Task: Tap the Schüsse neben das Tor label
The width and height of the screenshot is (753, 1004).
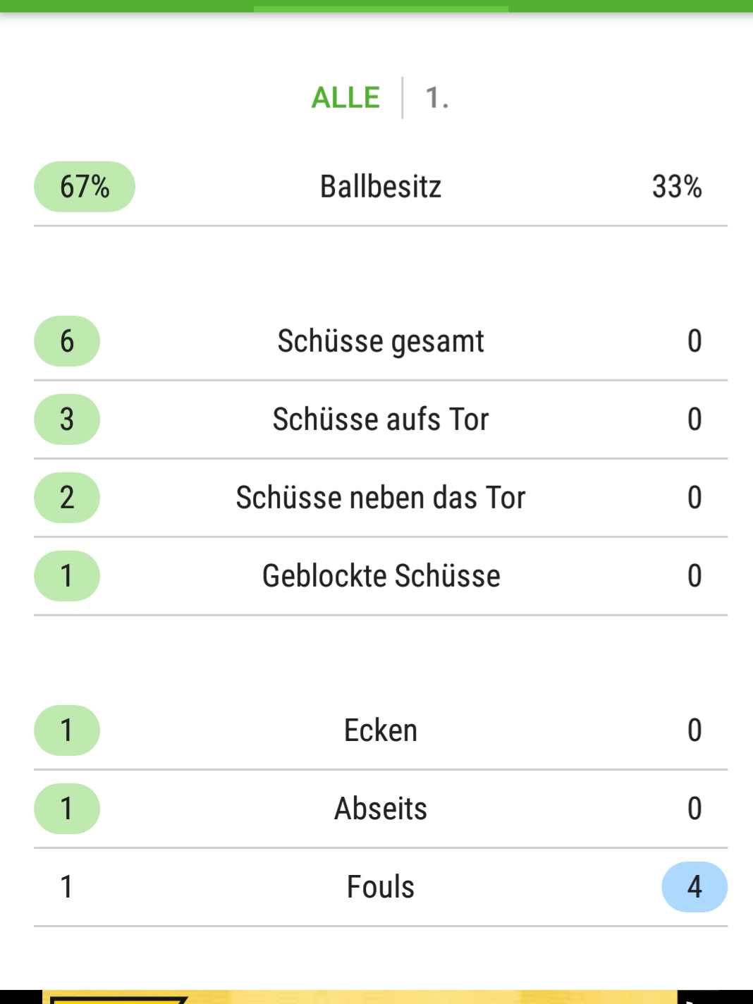Action: click(381, 498)
